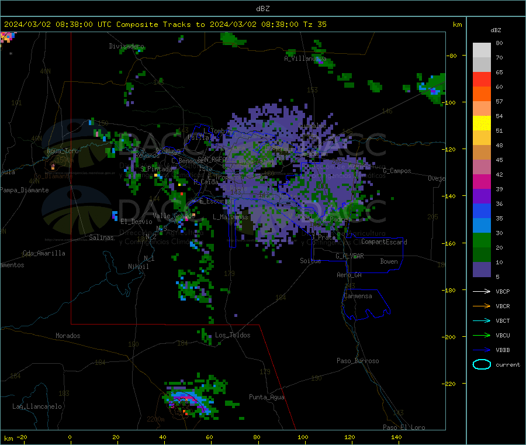Viewport: 526px width, 445px height.
Task: Click the 'N_1' map label
Action: pos(149,258)
